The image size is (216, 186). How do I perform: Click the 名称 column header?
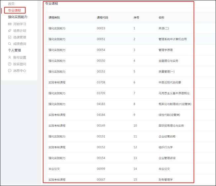tap(162, 17)
